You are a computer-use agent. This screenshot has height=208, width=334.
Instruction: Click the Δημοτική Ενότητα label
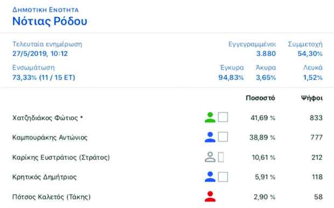pos(45,10)
